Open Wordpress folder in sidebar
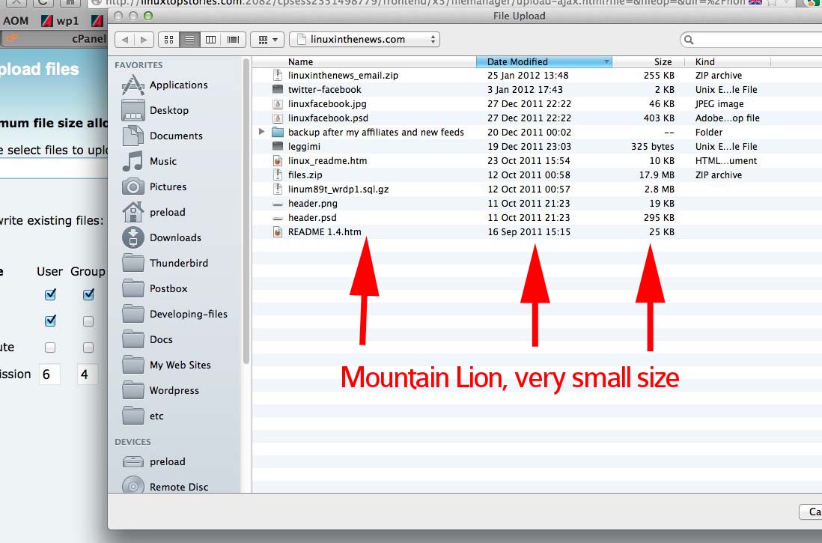The height and width of the screenshot is (543, 822). pyautogui.click(x=160, y=390)
